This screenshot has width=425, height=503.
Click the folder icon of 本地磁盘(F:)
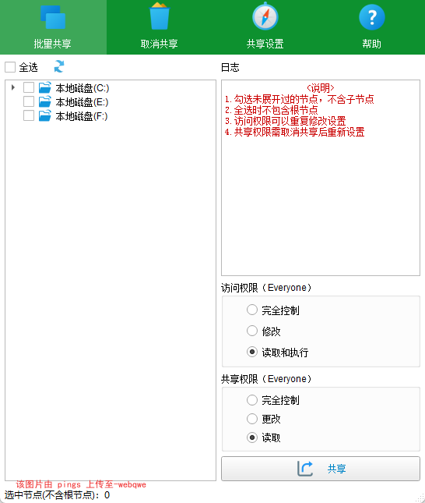(45, 115)
